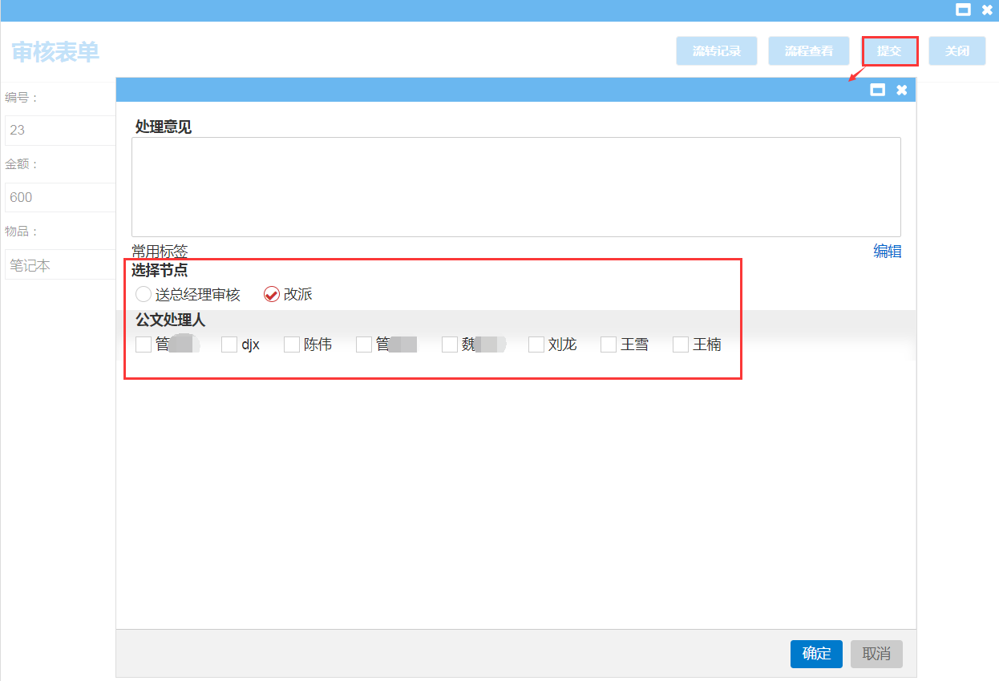Open the 流转记录 view

point(716,50)
